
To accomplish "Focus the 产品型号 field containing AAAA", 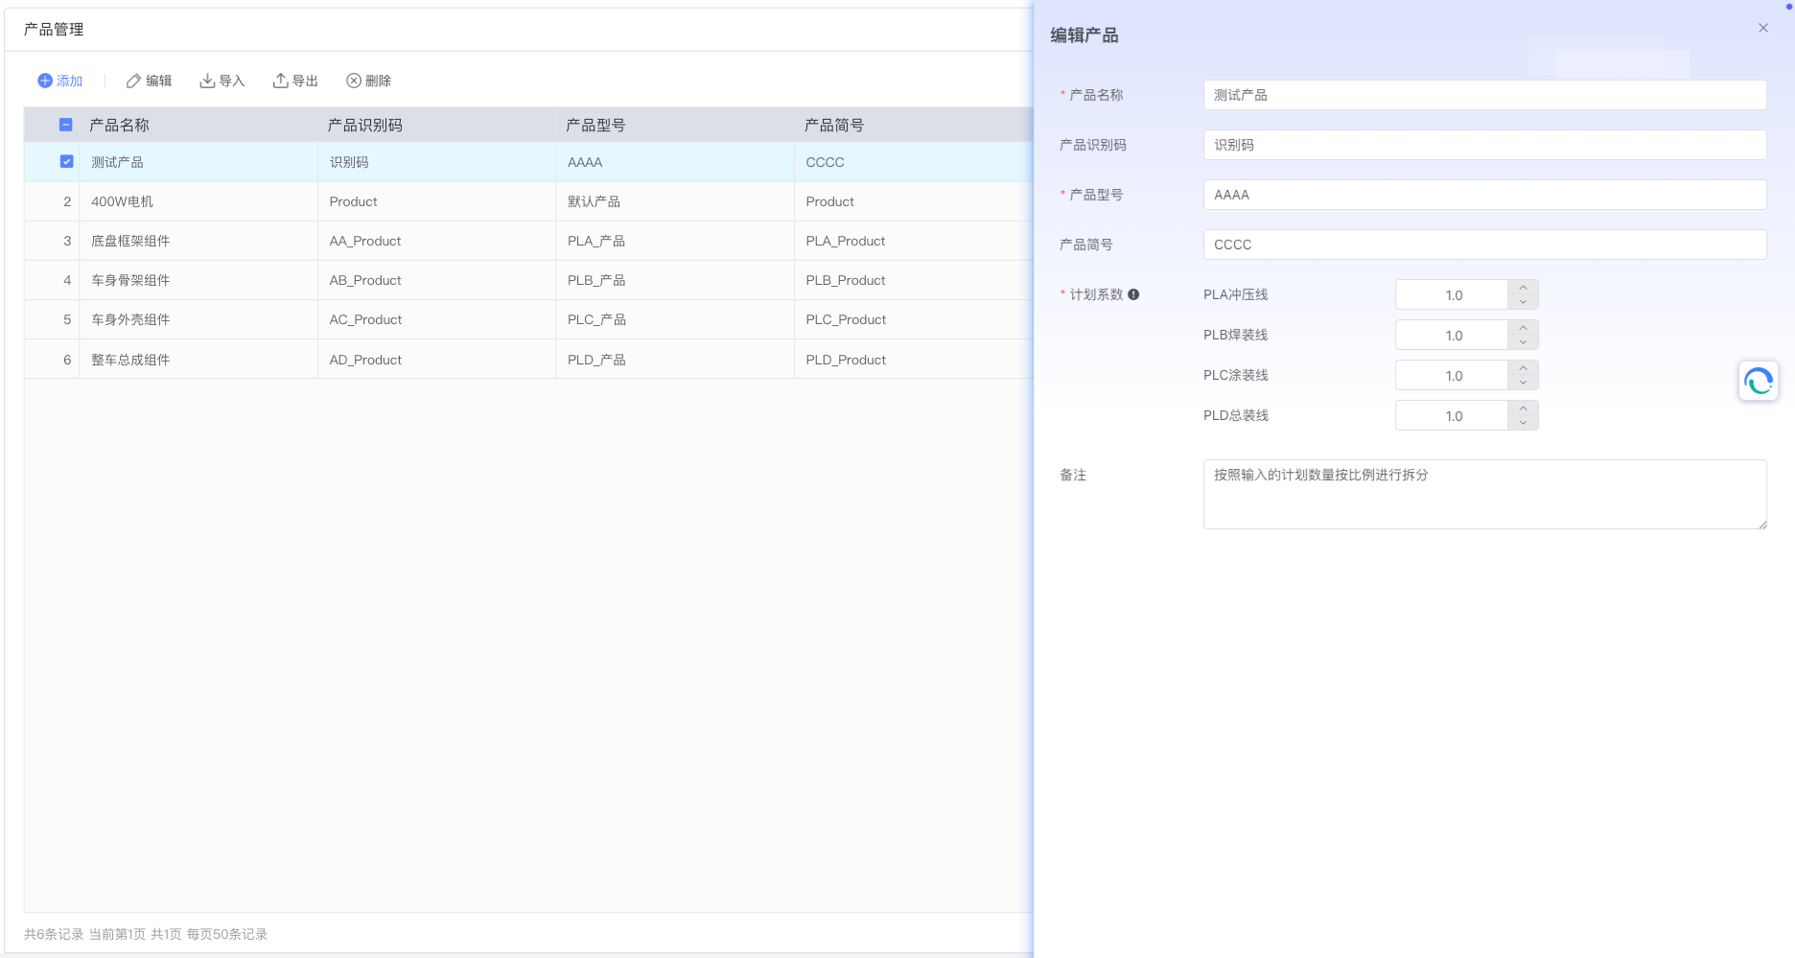I will pos(1483,195).
